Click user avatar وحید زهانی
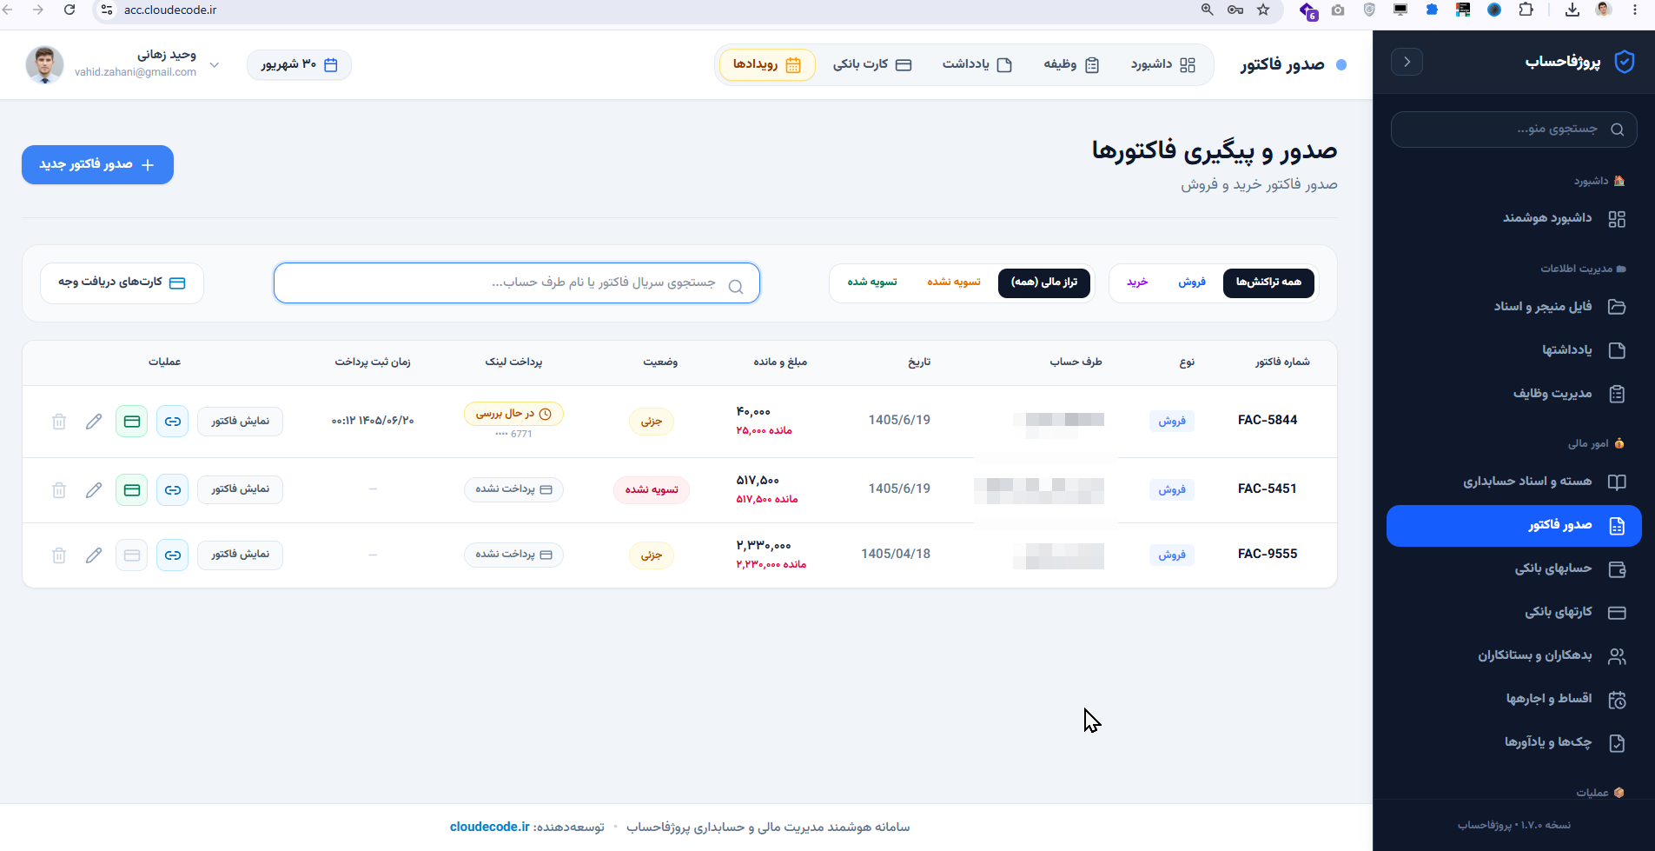 point(44,64)
